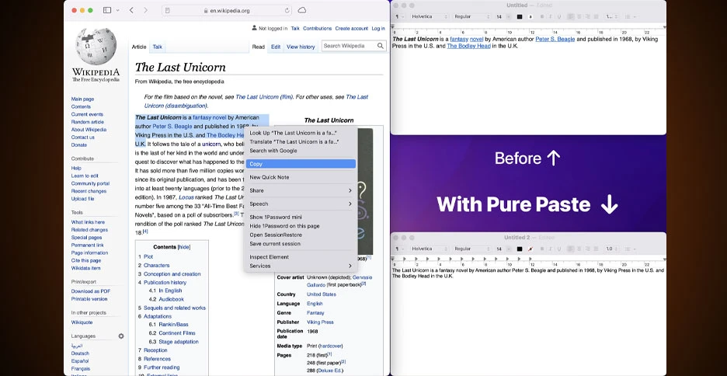This screenshot has width=727, height=376.
Task: Expand Services submenu in context menu
Action: 301,266
